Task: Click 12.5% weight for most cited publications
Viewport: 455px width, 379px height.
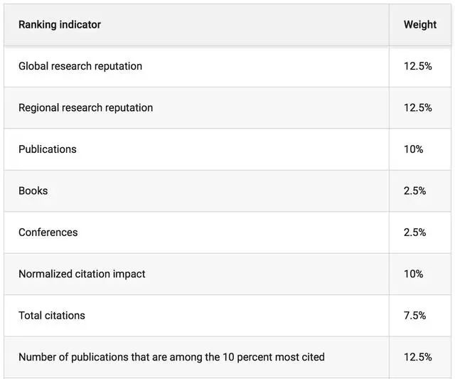Action: coord(417,357)
